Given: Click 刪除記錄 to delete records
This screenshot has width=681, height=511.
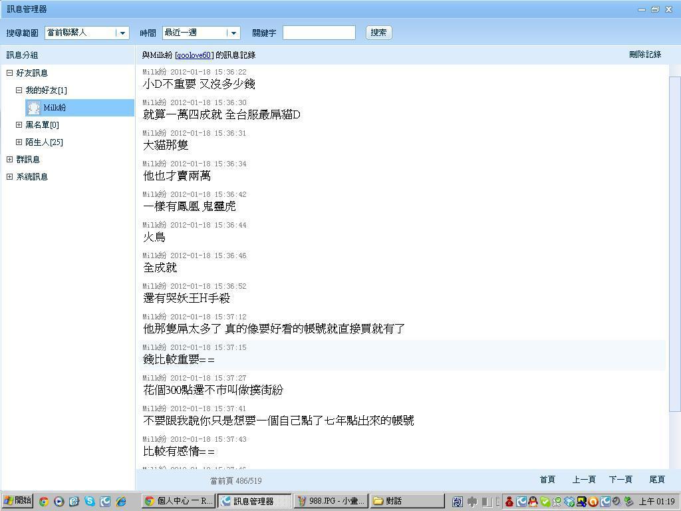Looking at the screenshot, I should [645, 55].
